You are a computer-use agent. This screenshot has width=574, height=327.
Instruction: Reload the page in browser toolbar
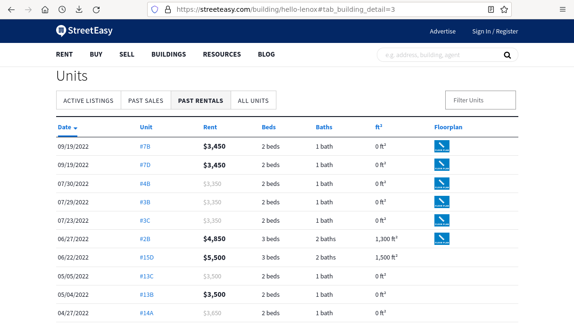[x=96, y=9]
